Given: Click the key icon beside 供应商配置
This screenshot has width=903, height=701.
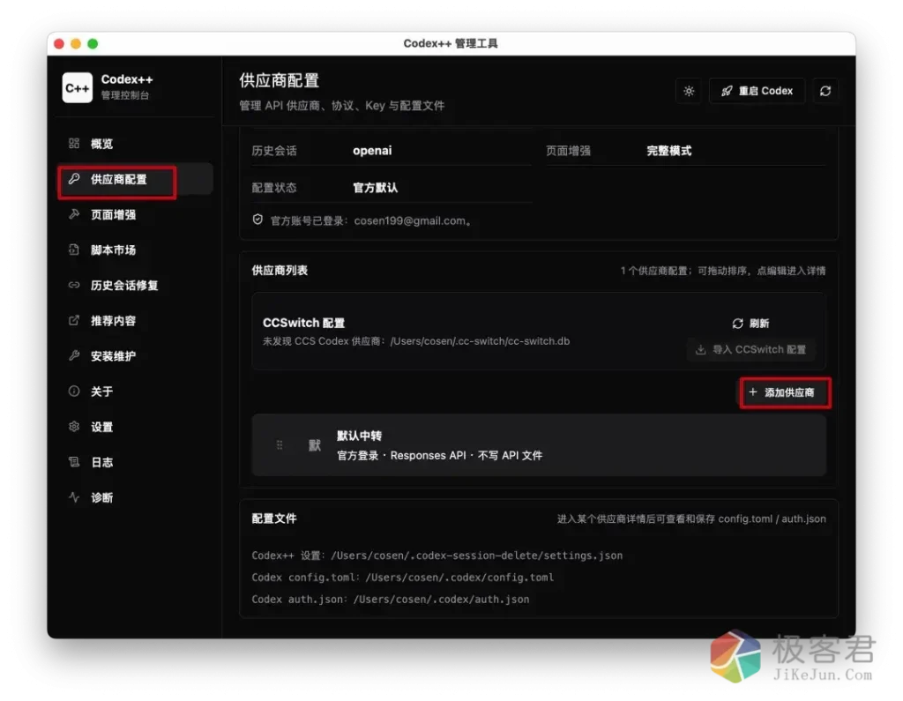Looking at the screenshot, I should [x=74, y=179].
